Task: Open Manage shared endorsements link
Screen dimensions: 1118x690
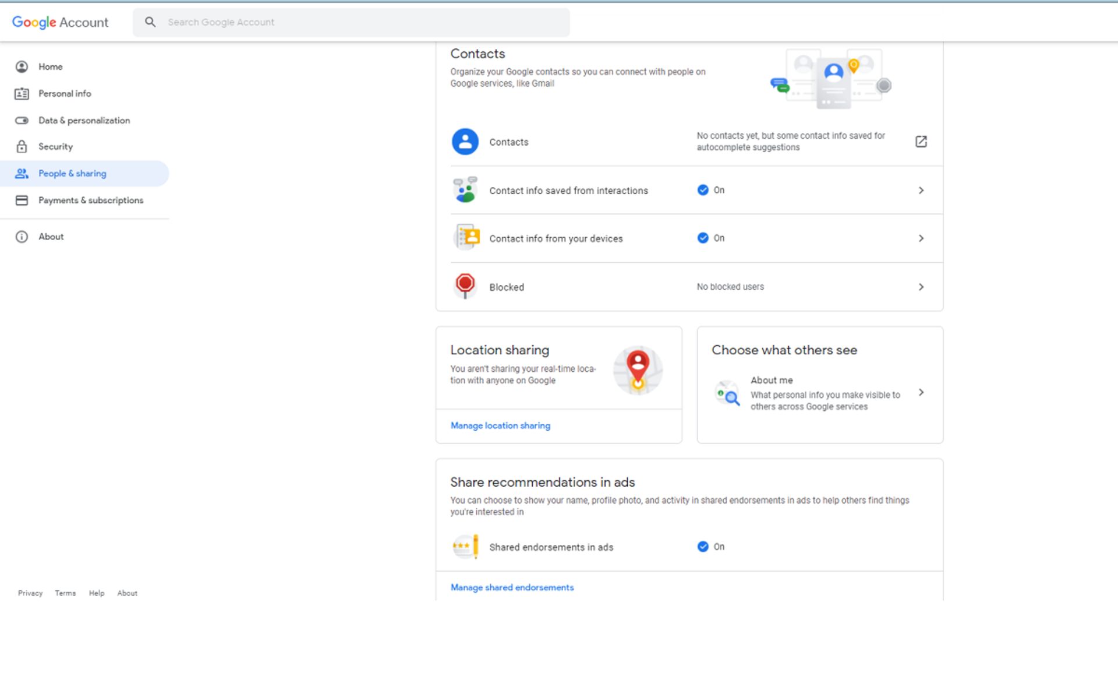Action: [512, 587]
